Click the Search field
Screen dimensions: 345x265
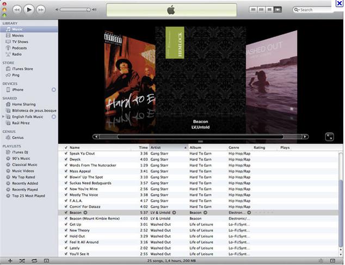(315, 10)
